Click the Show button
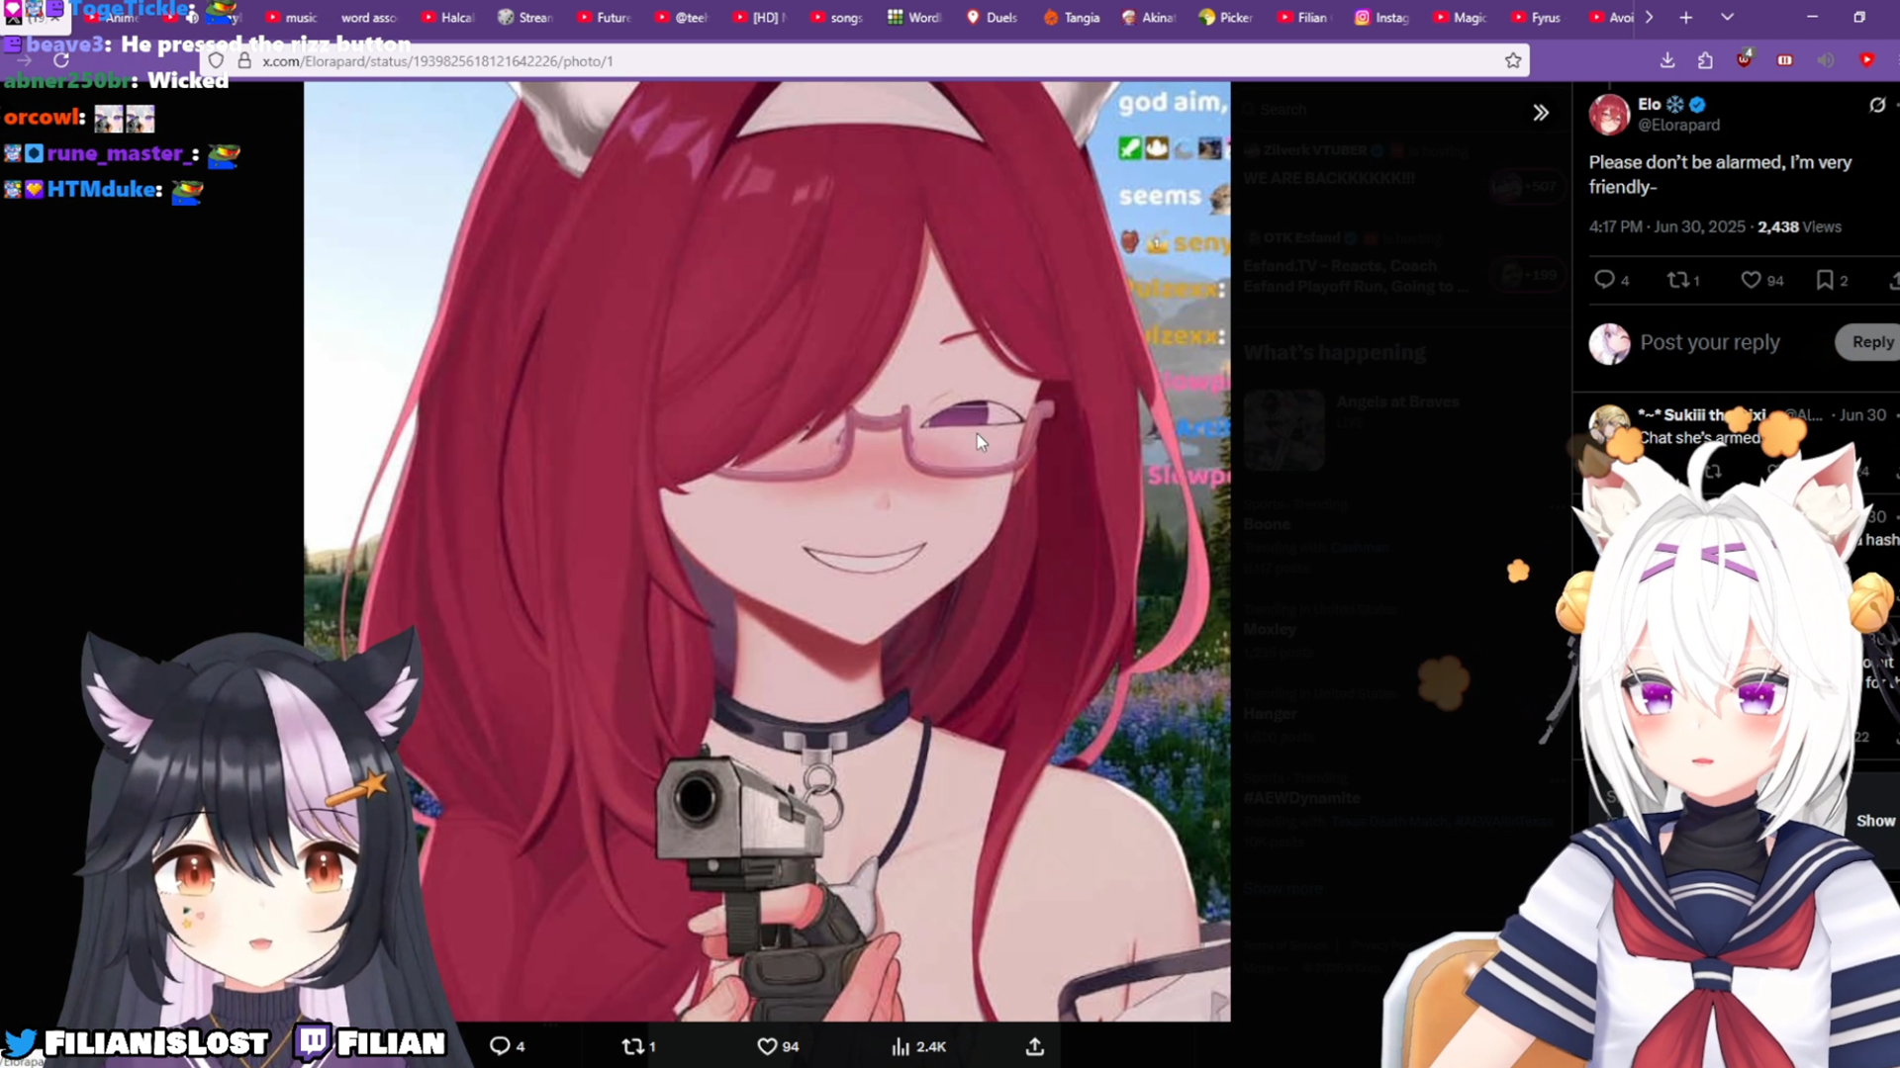The height and width of the screenshot is (1068, 1900). coord(1875,821)
